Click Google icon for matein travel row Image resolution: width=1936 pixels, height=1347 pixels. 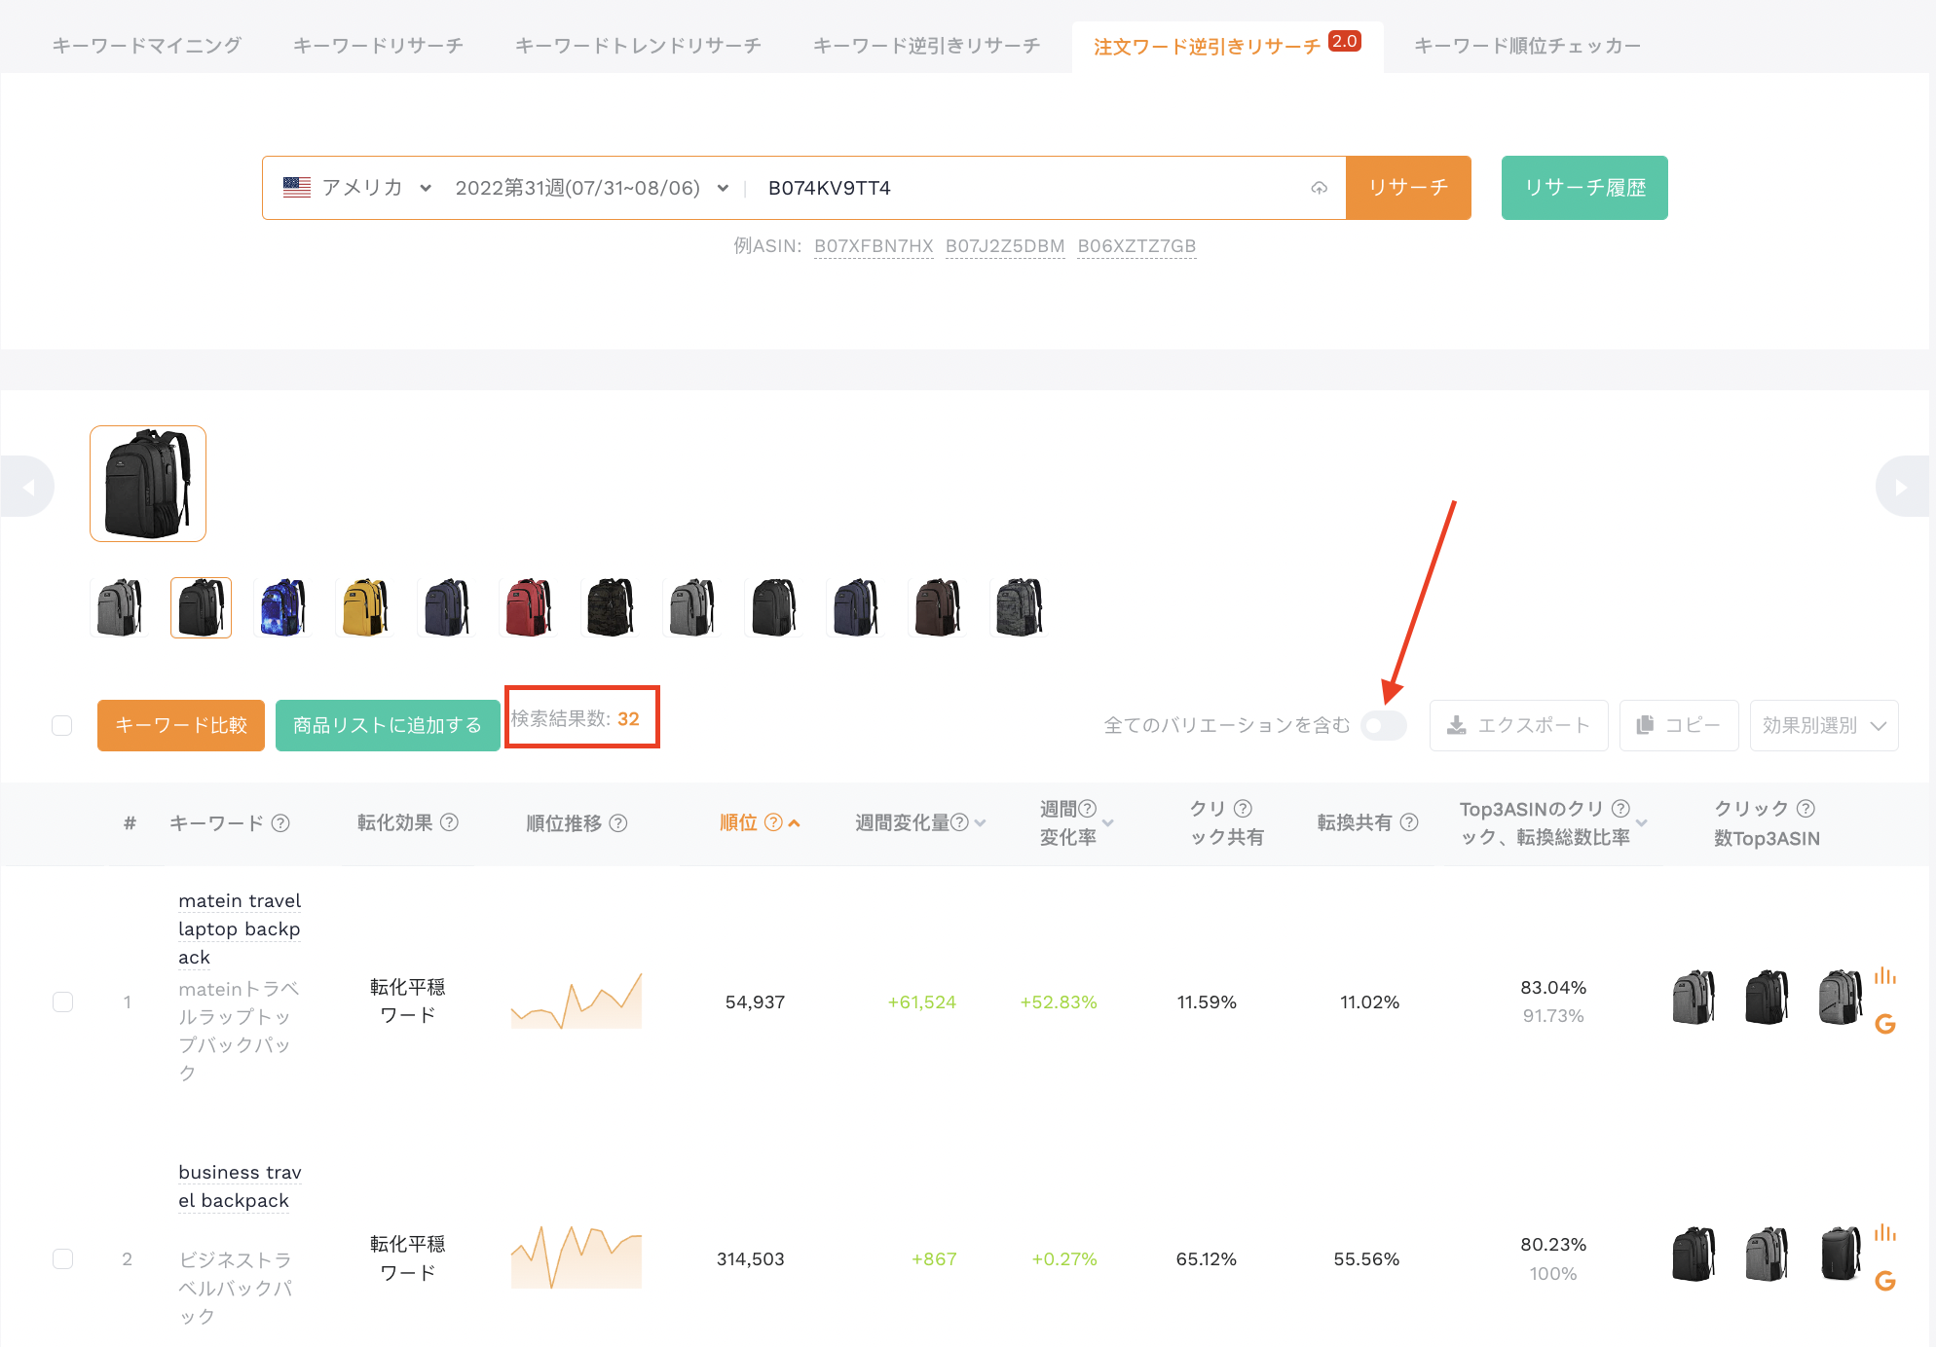tap(1885, 1024)
